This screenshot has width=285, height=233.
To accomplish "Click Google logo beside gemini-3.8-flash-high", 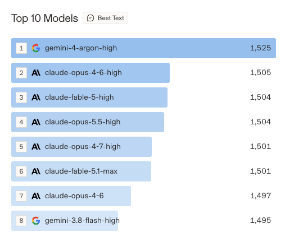I will [36, 221].
